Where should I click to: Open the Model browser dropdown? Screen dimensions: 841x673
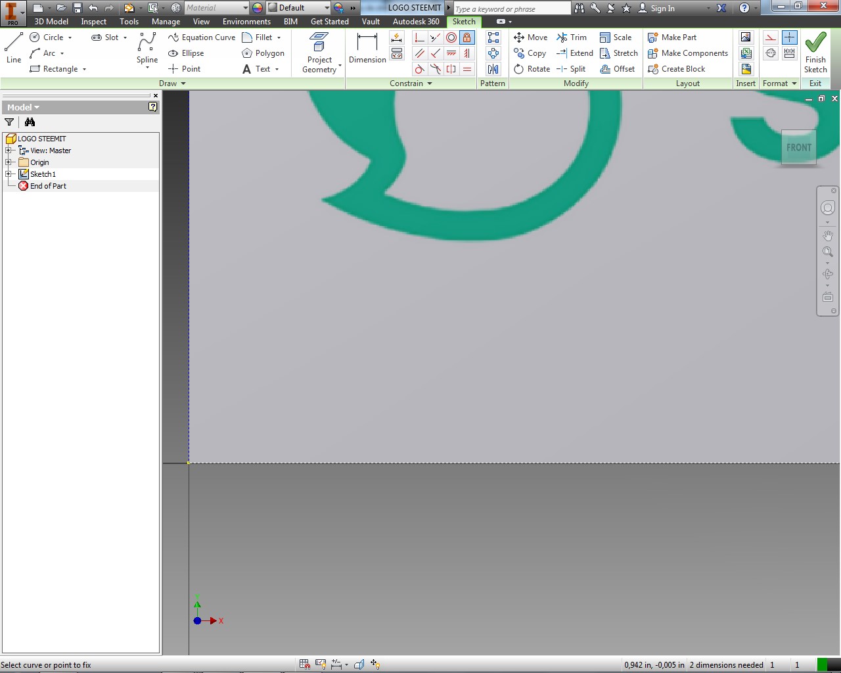23,107
